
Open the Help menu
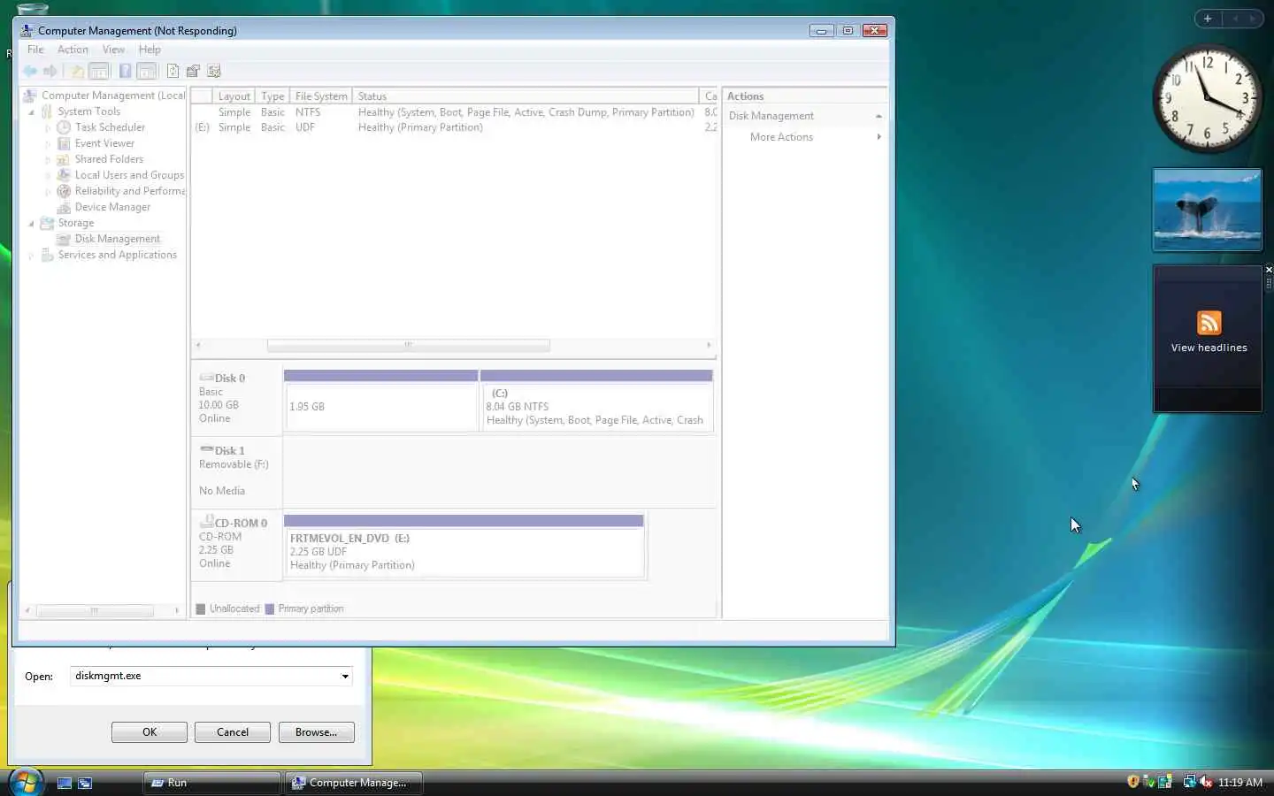point(150,50)
